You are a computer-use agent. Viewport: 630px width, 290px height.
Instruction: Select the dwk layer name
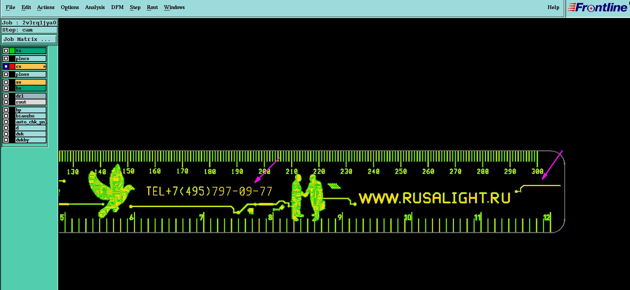[x=31, y=134]
